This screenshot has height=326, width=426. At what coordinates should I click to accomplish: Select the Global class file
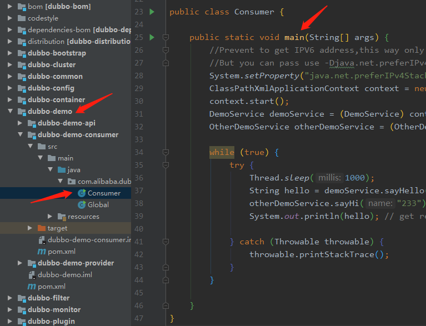[x=66, y=204]
